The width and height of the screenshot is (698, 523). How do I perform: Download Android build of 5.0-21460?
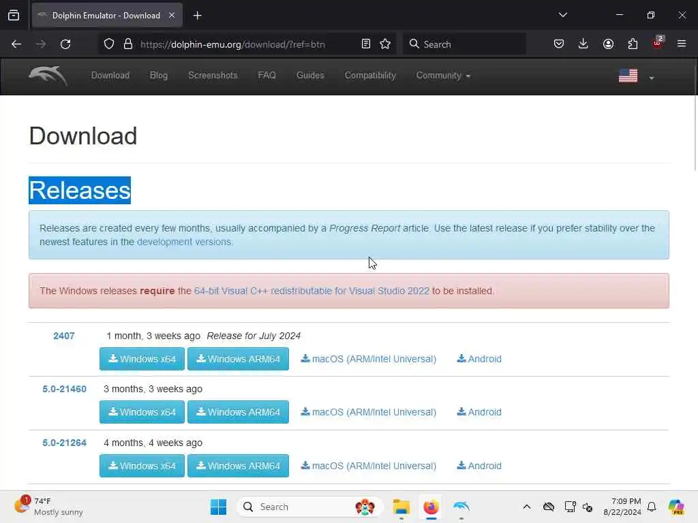(479, 412)
